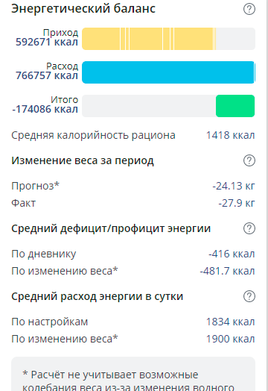This screenshot has width=268, height=391.
Task: Click the gray empty part of Приход bar
Action: [236, 39]
